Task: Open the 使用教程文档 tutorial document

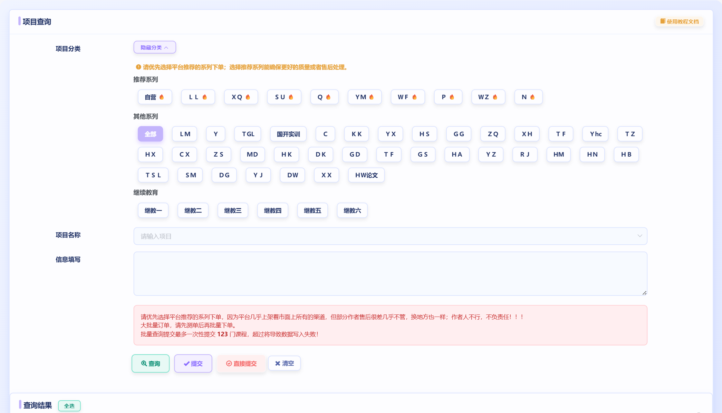Action: click(x=679, y=21)
